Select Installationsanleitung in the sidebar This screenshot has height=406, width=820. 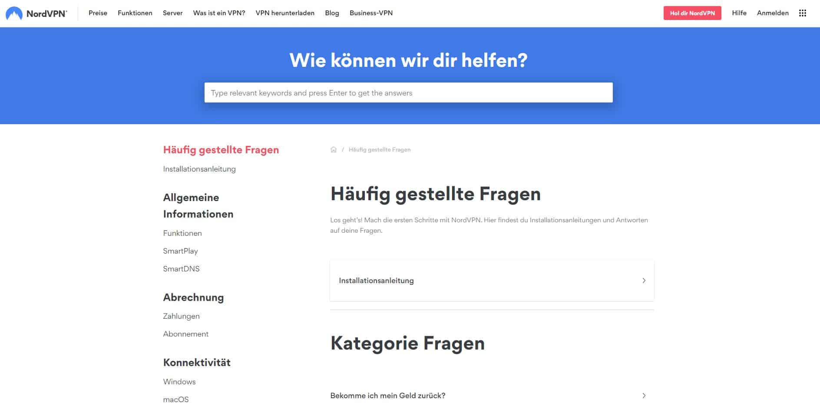199,169
